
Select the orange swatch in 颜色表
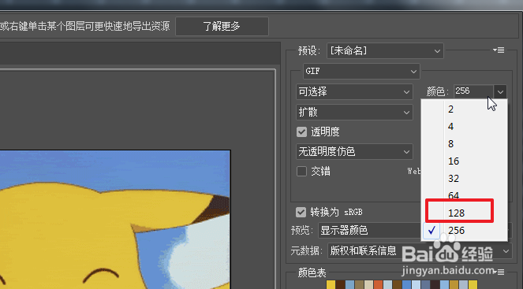click(378, 285)
